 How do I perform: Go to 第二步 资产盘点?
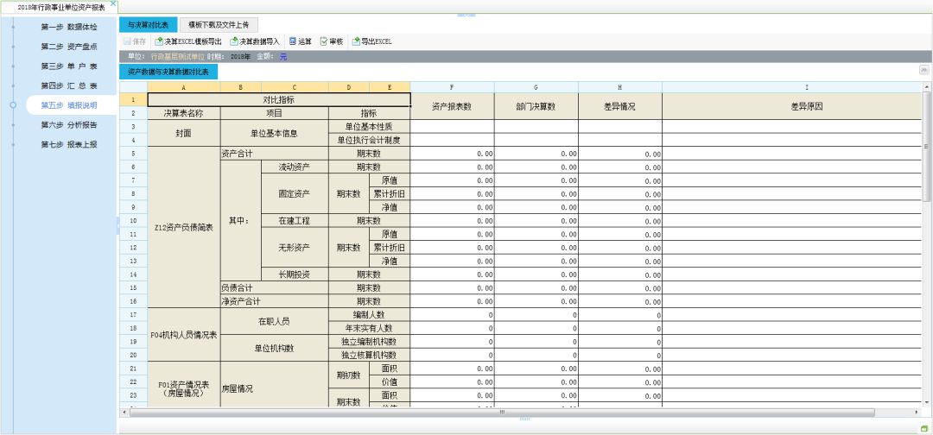(x=68, y=47)
